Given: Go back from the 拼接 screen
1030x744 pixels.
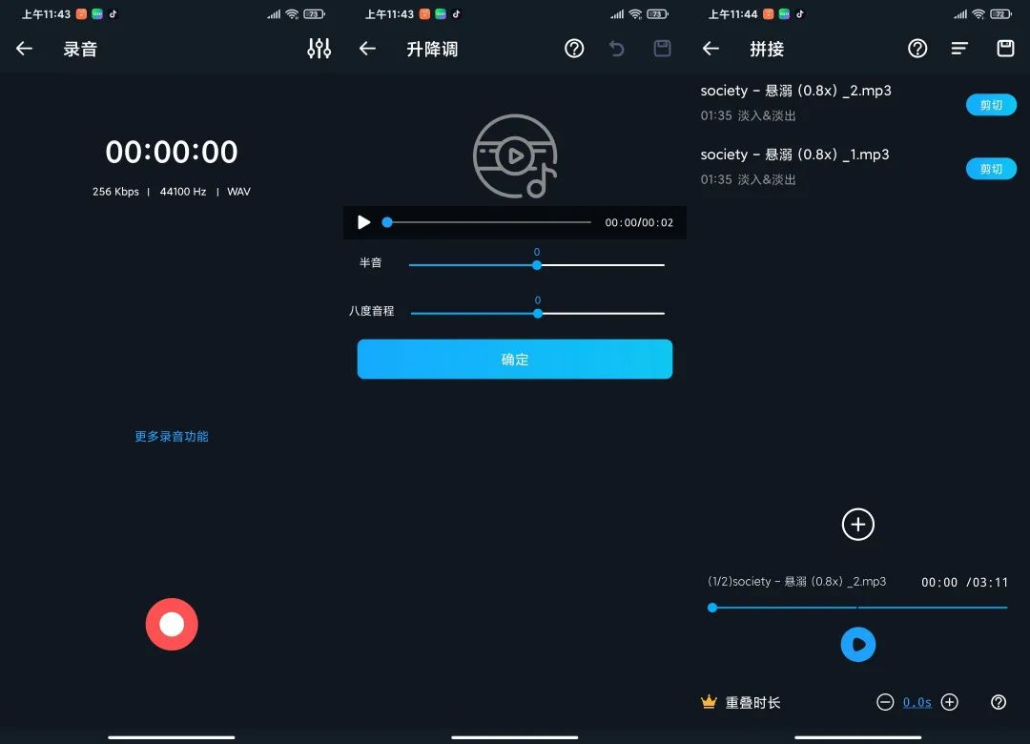Looking at the screenshot, I should point(711,49).
